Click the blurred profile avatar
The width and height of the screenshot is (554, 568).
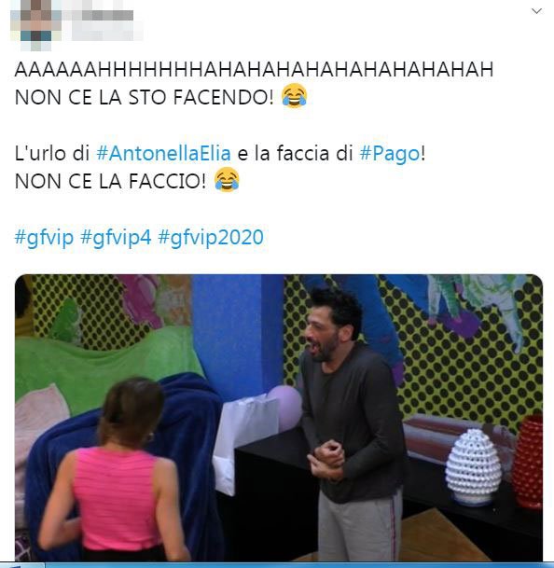click(35, 25)
